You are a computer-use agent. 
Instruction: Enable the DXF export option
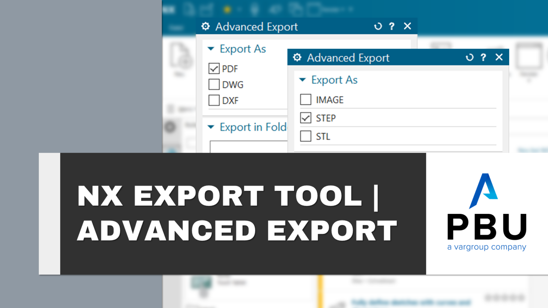pyautogui.click(x=214, y=101)
